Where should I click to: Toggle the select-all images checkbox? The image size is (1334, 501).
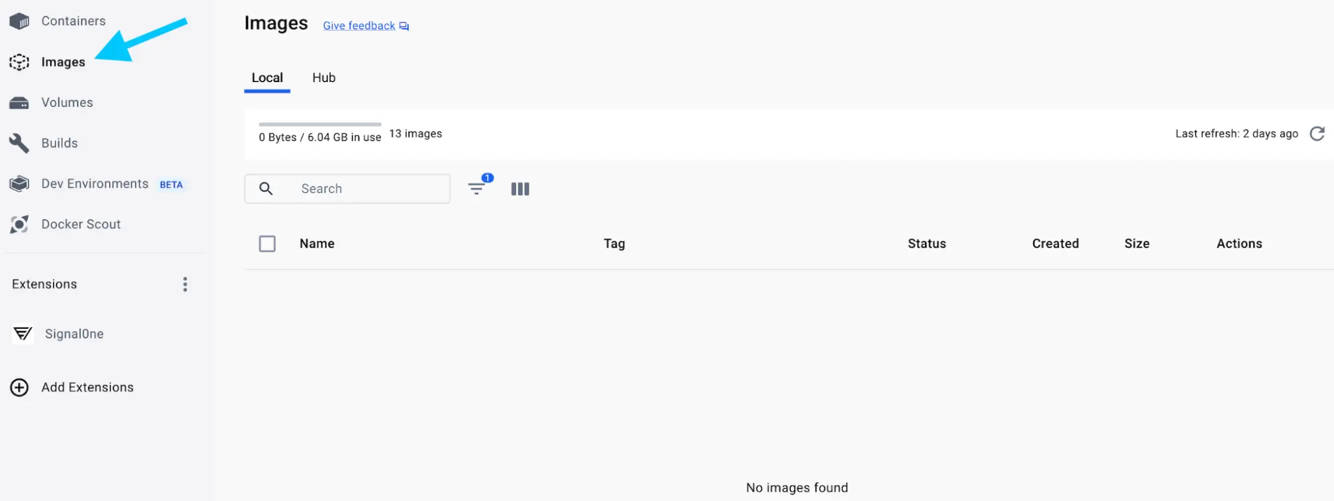267,243
